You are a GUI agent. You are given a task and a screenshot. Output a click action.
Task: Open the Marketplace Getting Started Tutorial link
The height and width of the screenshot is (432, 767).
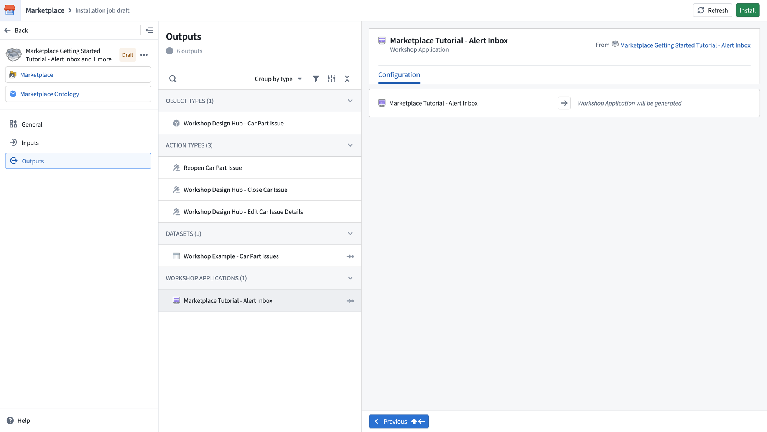point(685,45)
